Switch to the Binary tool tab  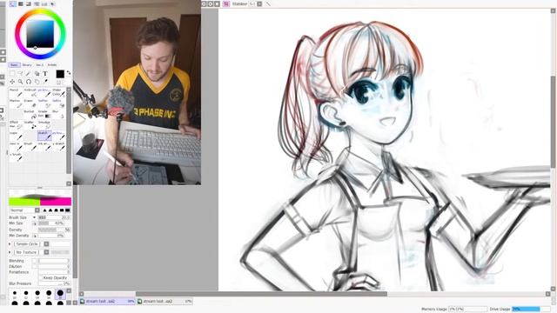point(27,65)
